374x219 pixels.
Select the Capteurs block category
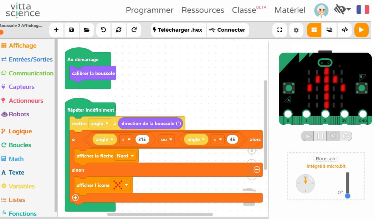pyautogui.click(x=21, y=87)
